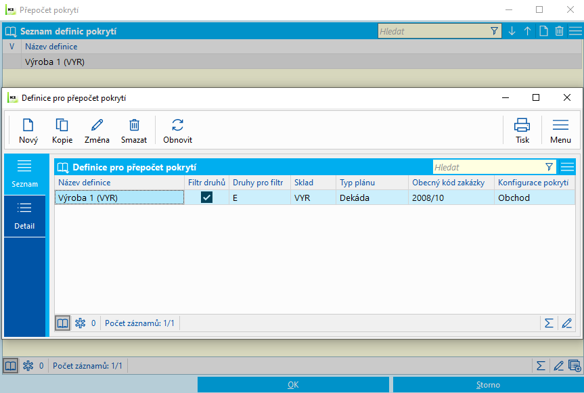The image size is (584, 393).
Task: Sort by the Druhy pro filtr column header
Action: click(260, 183)
